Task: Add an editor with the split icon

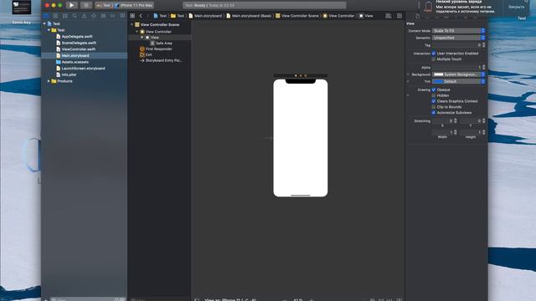Action: click(x=399, y=16)
